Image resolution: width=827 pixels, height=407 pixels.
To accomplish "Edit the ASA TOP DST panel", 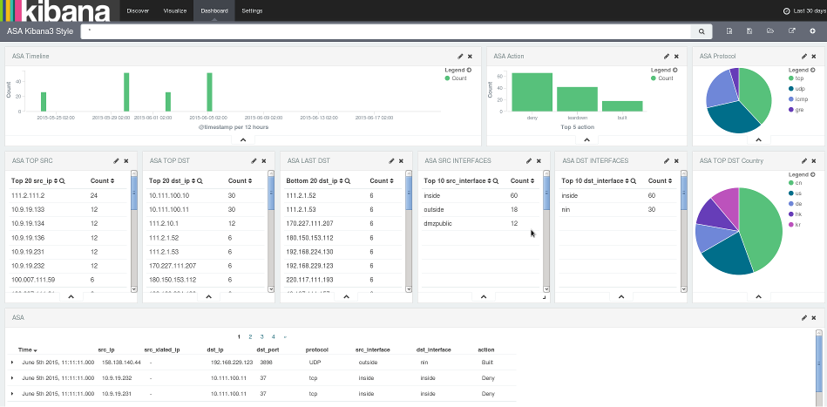I will 254,161.
